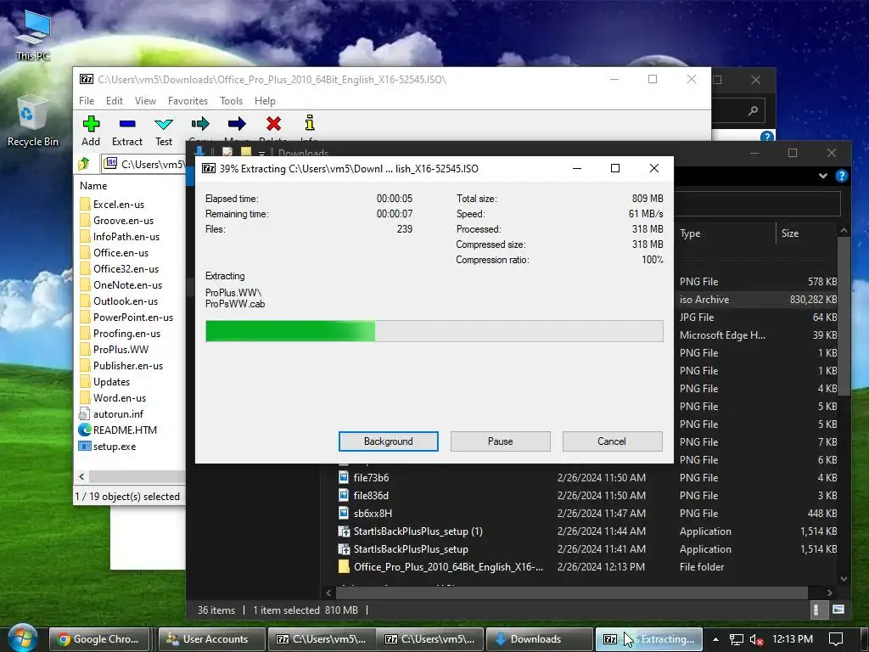This screenshot has width=869, height=652.
Task: Click the horizontal scrollbar in Downloads window
Action: [571, 593]
